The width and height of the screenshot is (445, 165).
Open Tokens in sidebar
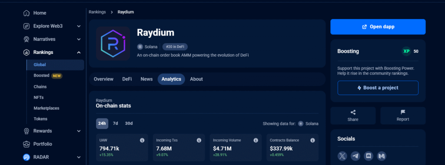40,119
